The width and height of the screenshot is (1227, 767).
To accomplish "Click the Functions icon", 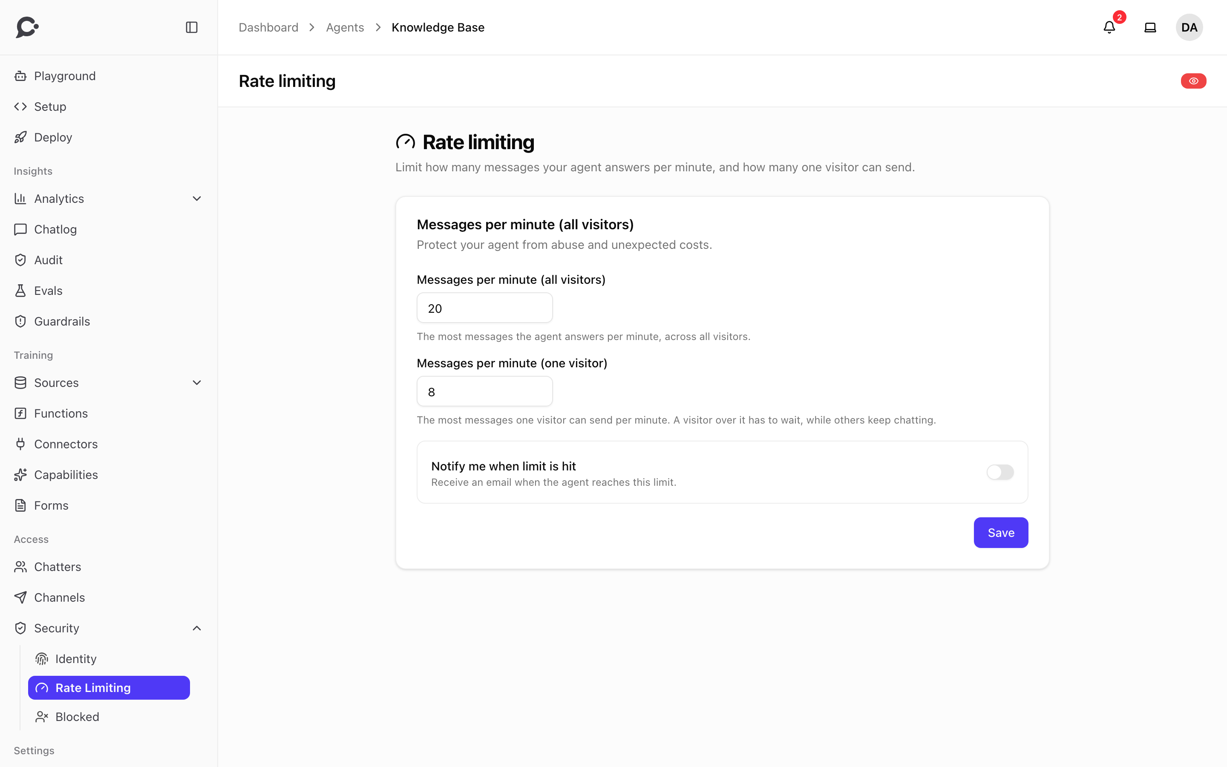I will [x=20, y=413].
